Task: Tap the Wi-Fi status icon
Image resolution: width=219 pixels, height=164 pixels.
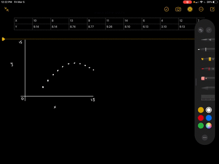Action: pyautogui.click(x=201, y=2)
